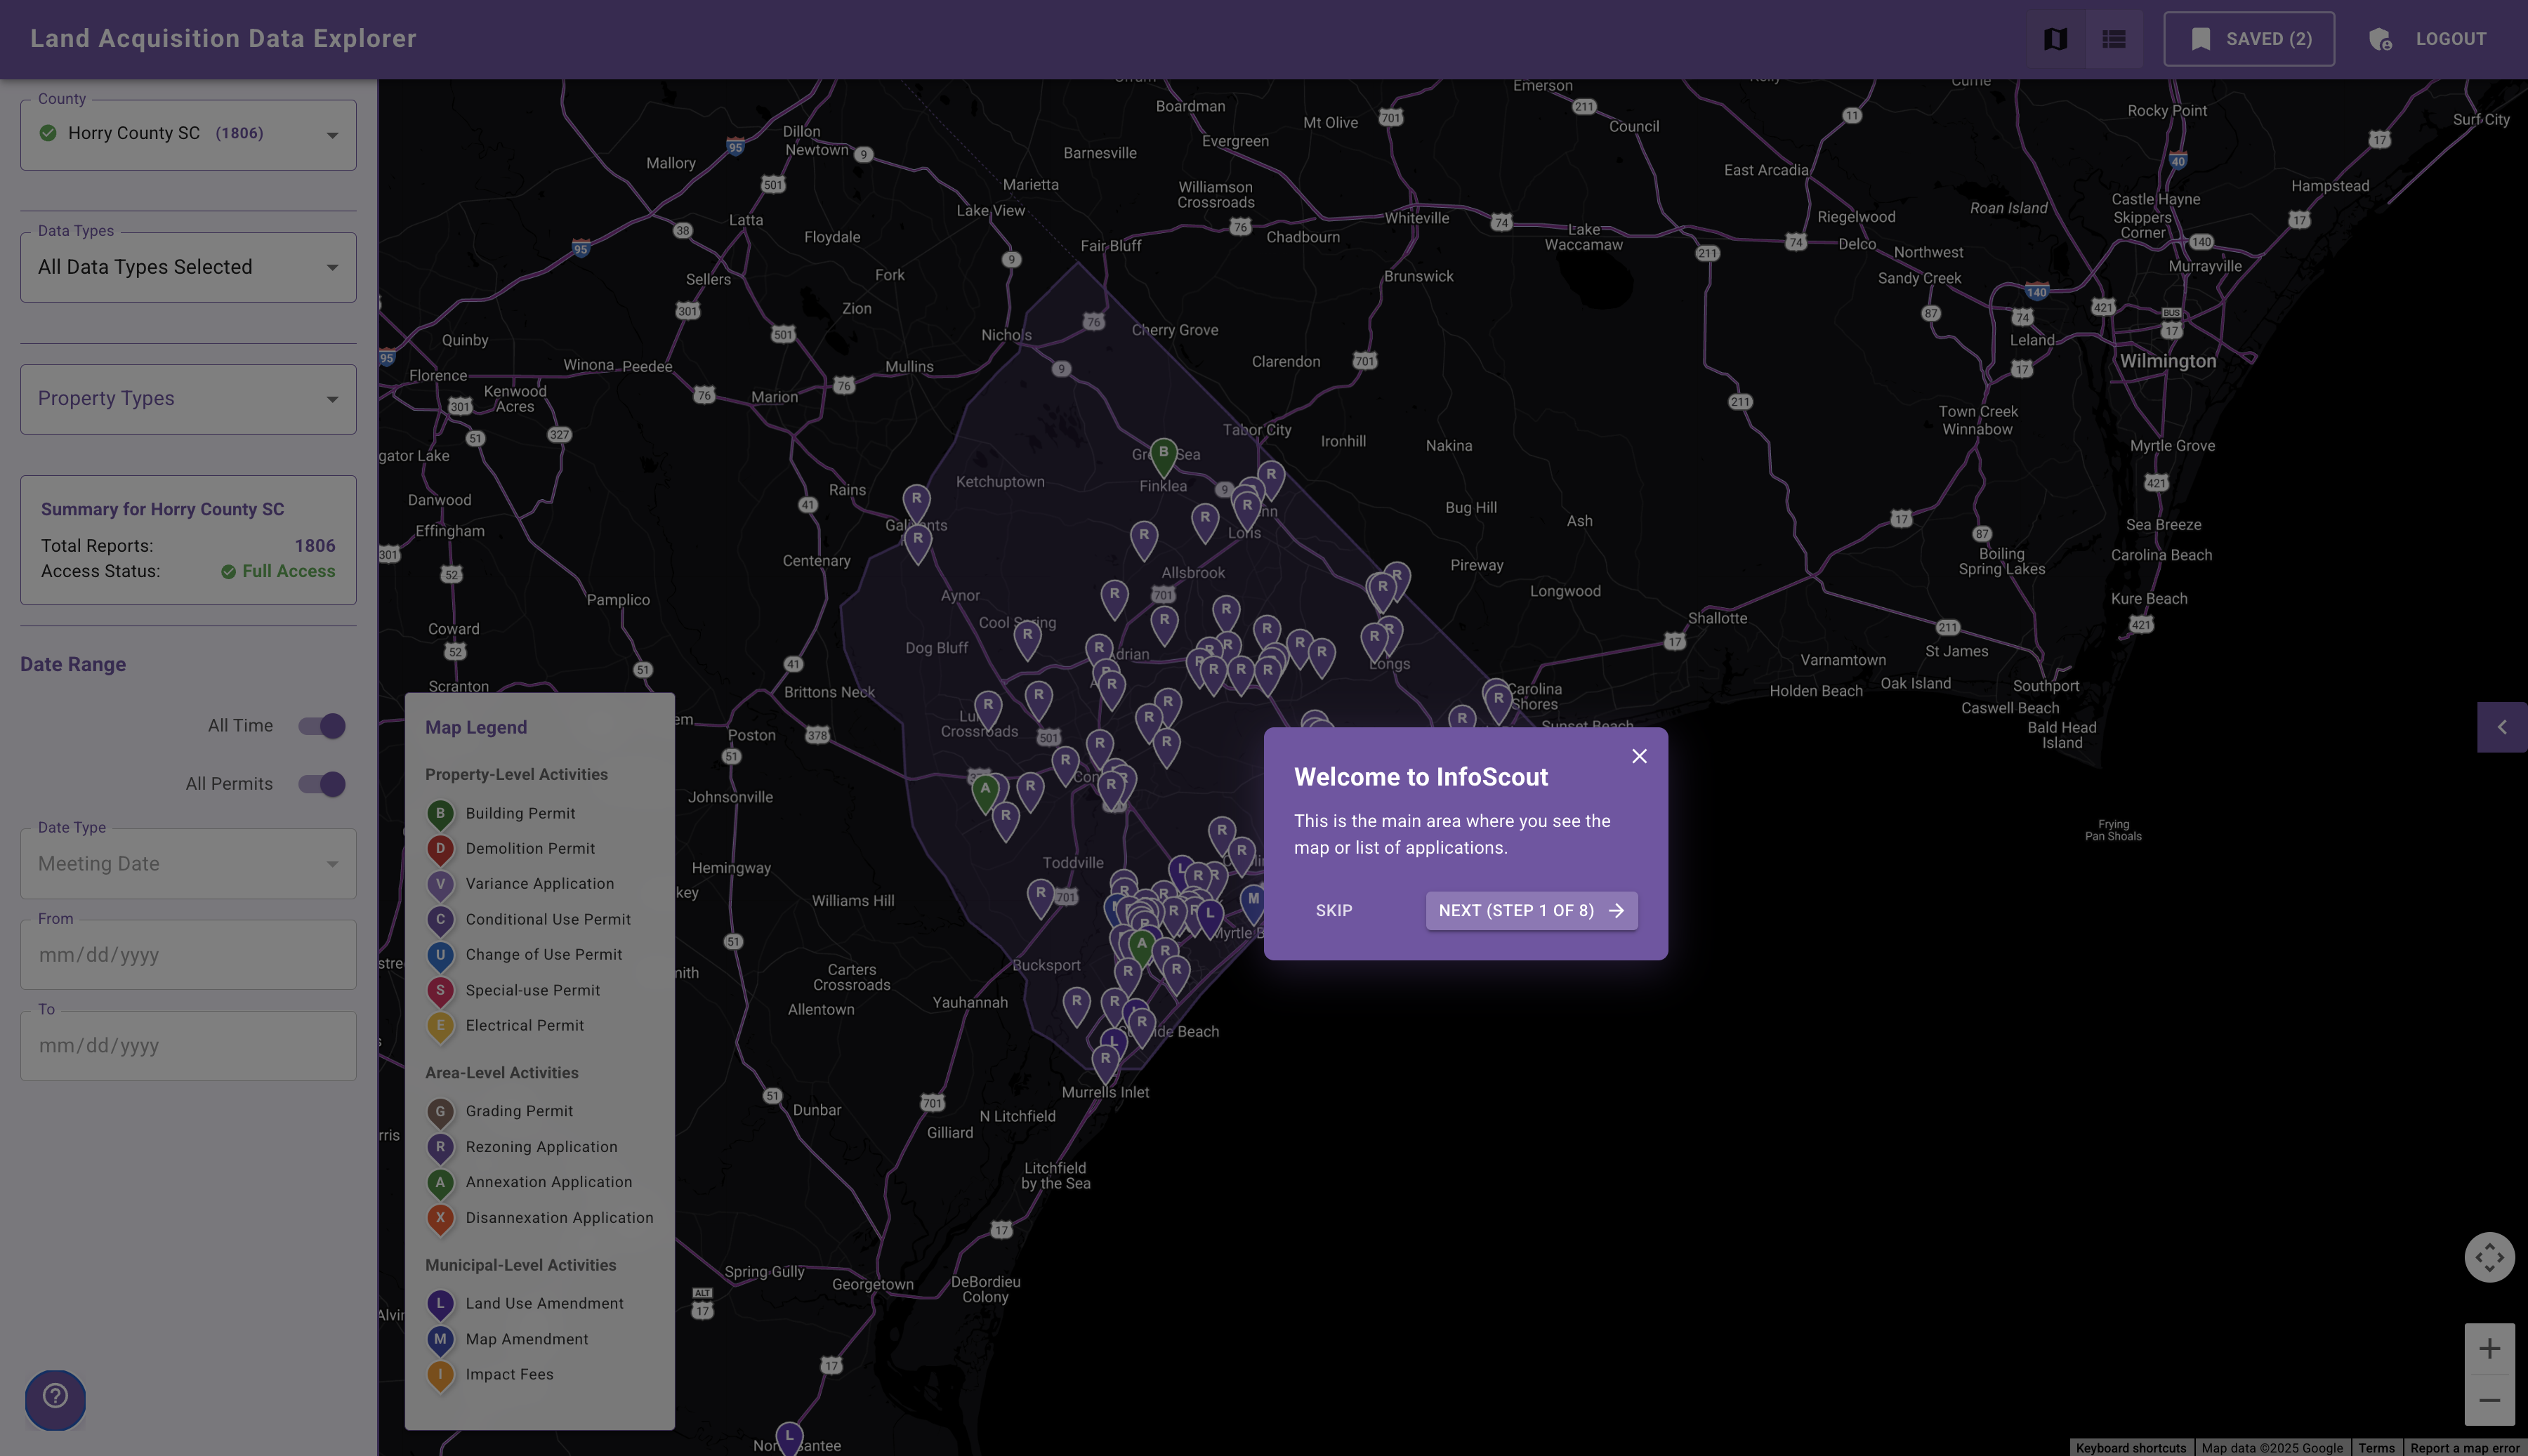Open the Data Types dropdown

(x=332, y=267)
